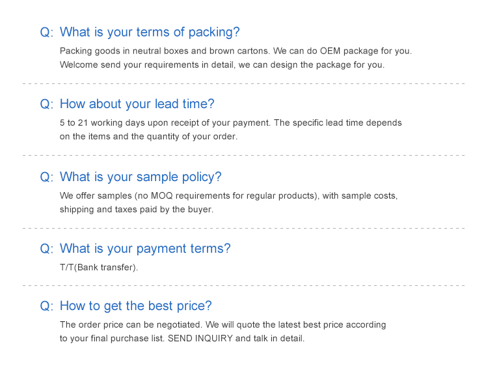Click the 'How to get the best price?' heading
This screenshot has height=385, width=488.
coord(136,306)
